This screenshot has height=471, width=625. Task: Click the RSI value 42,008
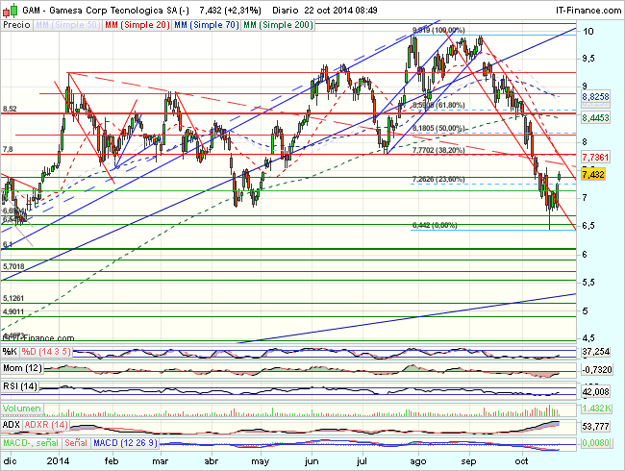(x=596, y=392)
